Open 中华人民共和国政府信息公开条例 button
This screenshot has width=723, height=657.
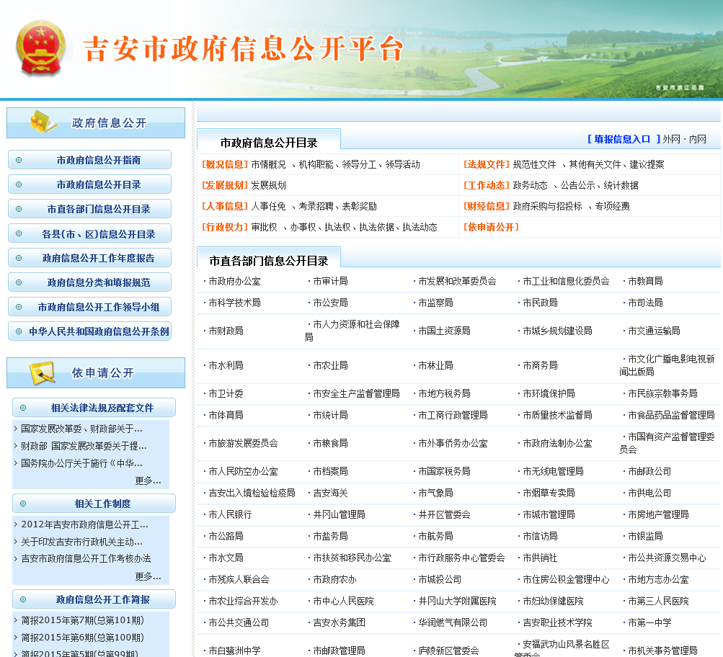tap(90, 331)
